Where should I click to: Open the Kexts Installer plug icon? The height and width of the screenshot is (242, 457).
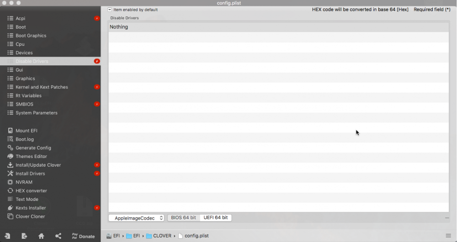(x=10, y=208)
